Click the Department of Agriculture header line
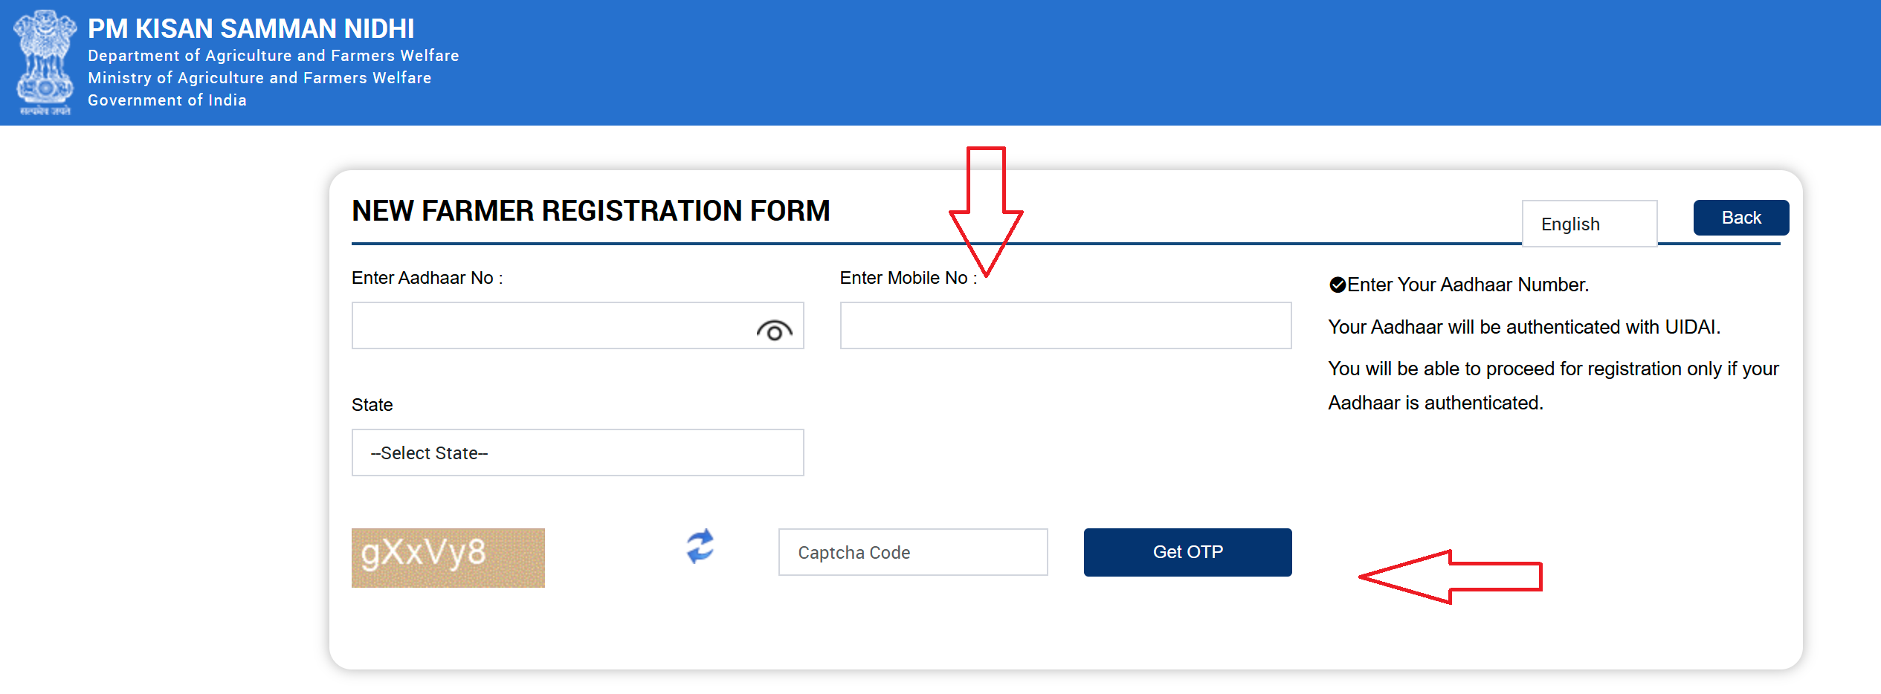 274,55
